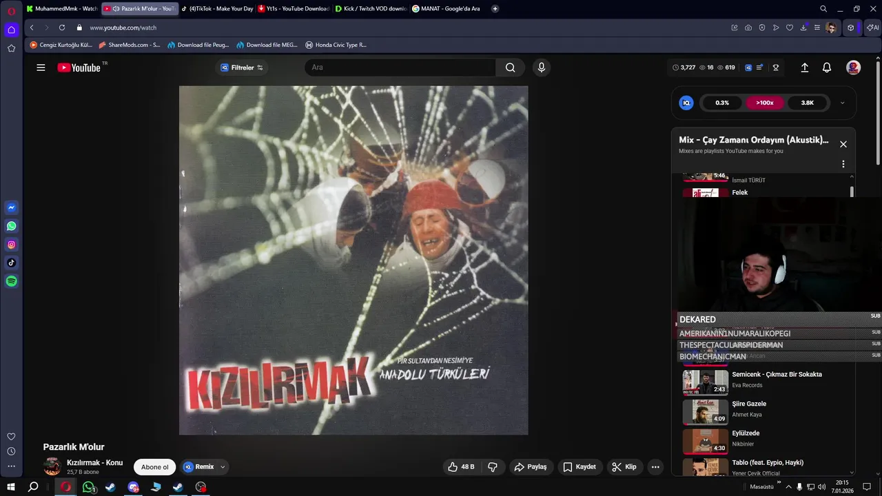882x496 pixels.
Task: Subscribe with the Abone ol button
Action: 154,467
